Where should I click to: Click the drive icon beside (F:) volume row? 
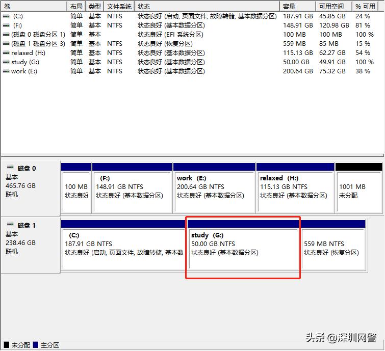click(6, 25)
